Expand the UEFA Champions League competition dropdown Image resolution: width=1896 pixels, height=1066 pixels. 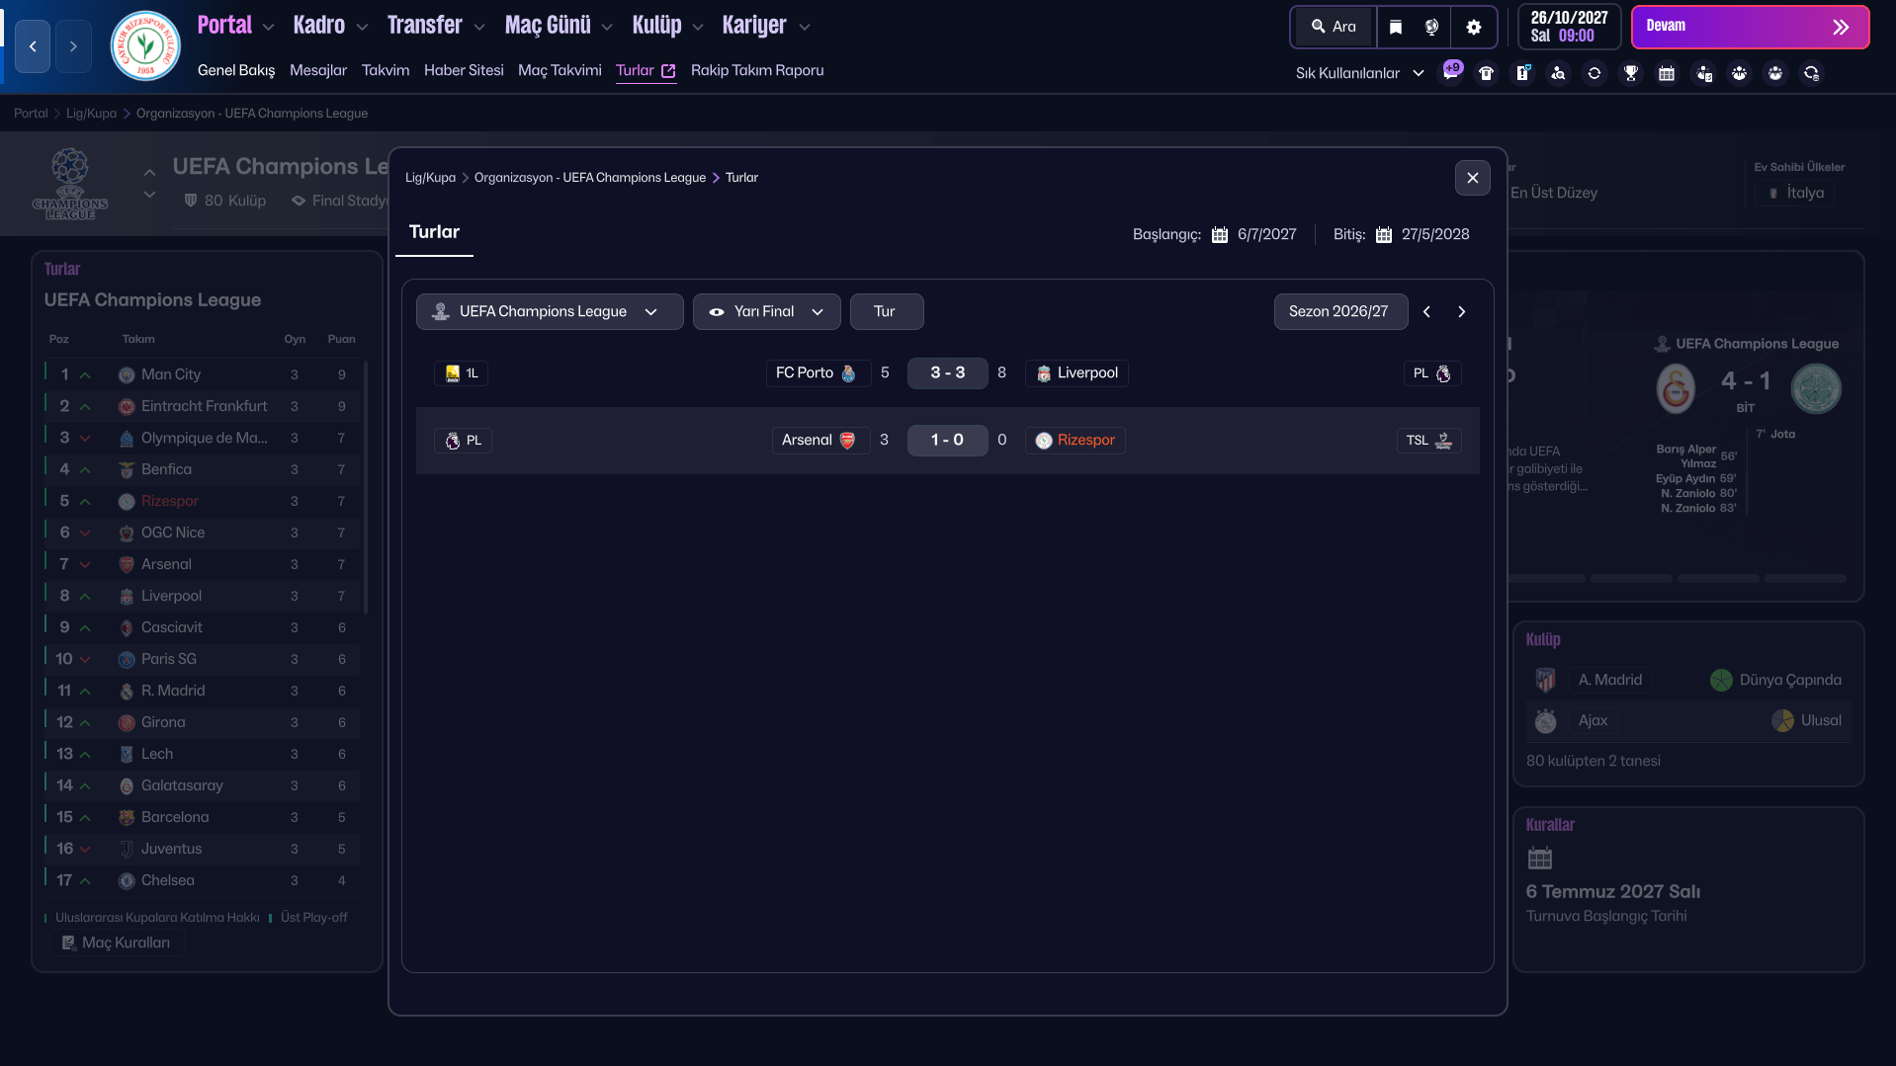point(549,311)
